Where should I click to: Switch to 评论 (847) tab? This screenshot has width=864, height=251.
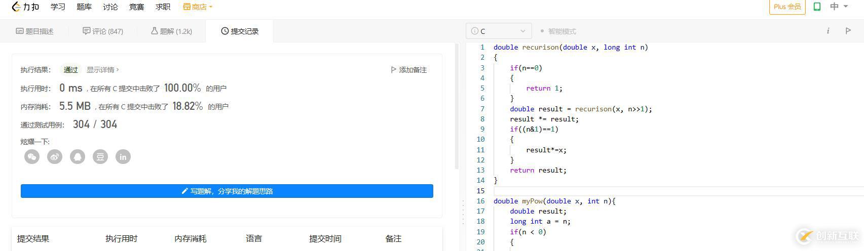click(x=103, y=31)
